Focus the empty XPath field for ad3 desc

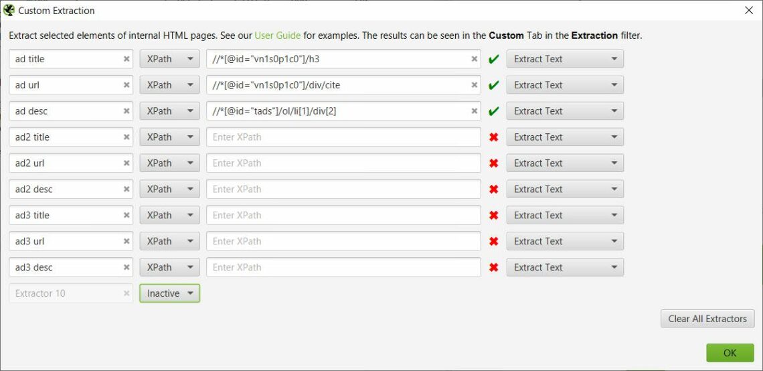click(343, 267)
